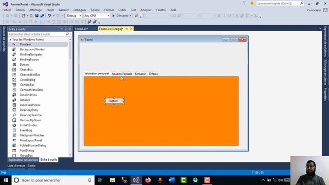Select the Situation Familiale tab on the form
Image resolution: width=329 pixels, height=185 pixels.
point(122,74)
